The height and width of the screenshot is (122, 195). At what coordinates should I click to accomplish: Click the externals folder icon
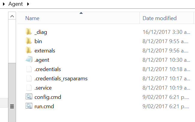(29, 50)
